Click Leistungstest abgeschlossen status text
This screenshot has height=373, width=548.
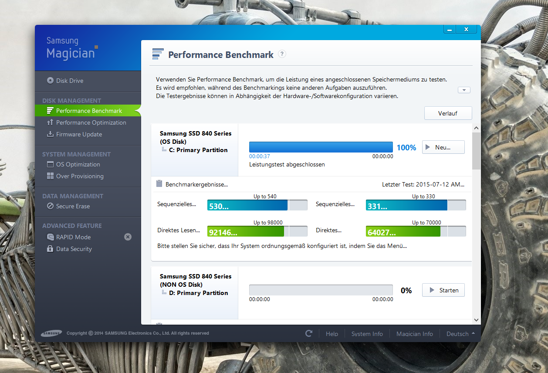287,165
